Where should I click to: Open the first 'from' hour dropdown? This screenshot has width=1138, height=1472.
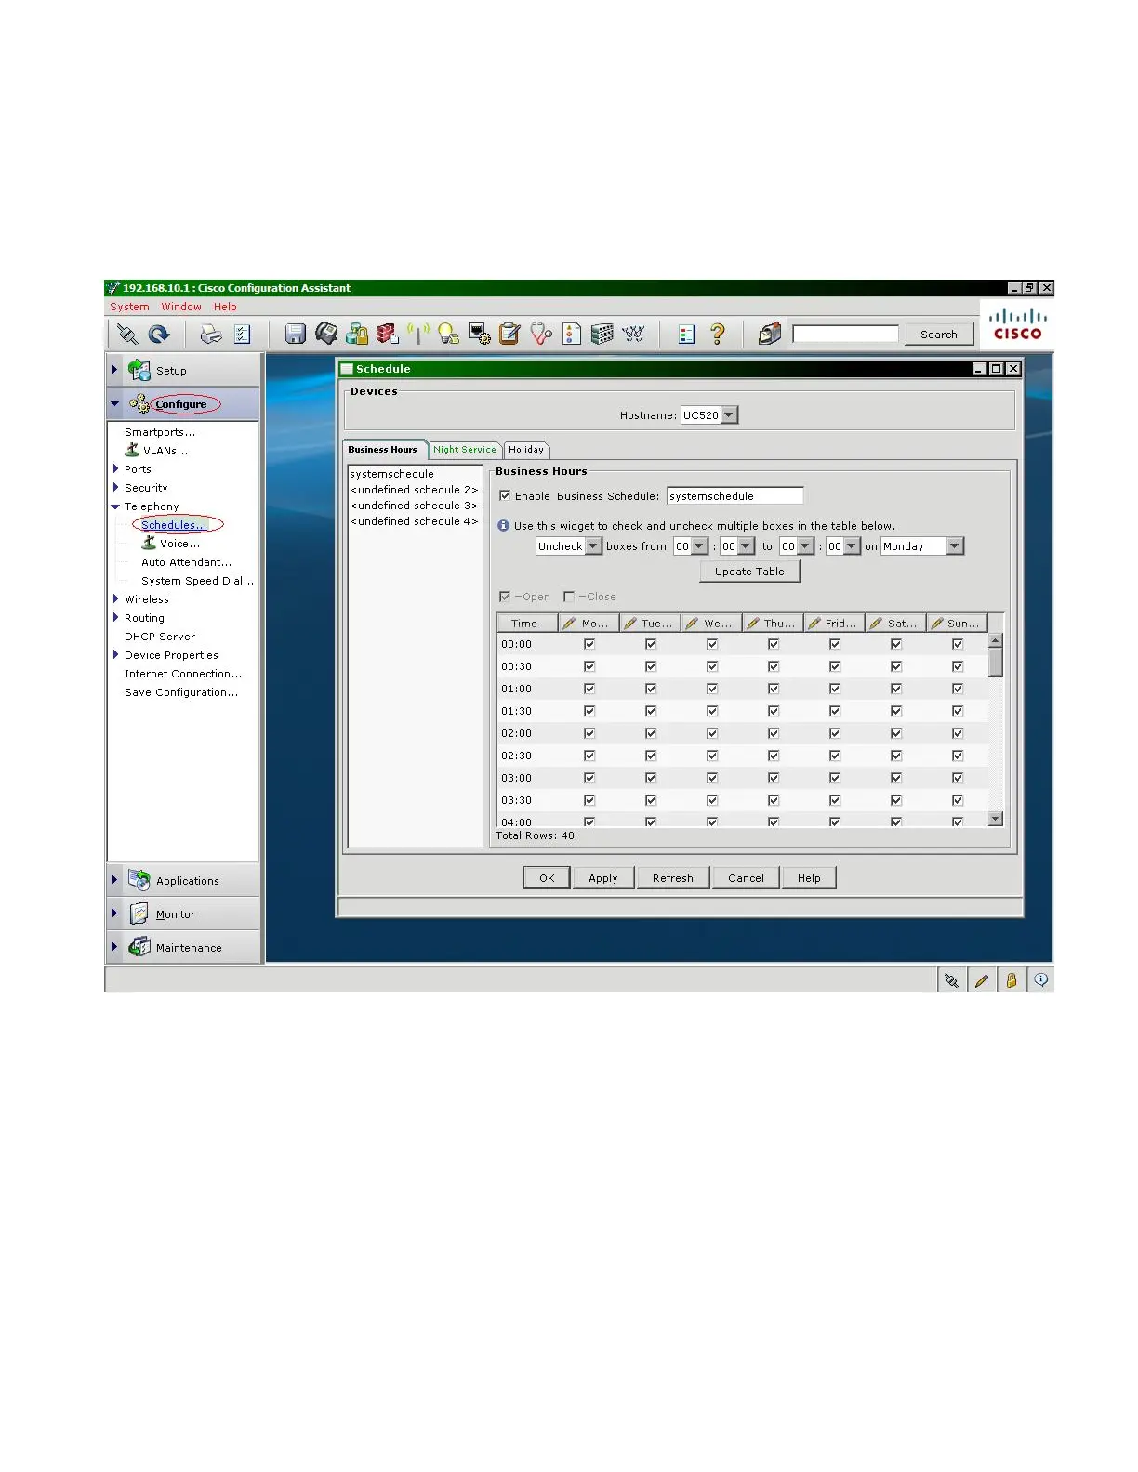(699, 546)
